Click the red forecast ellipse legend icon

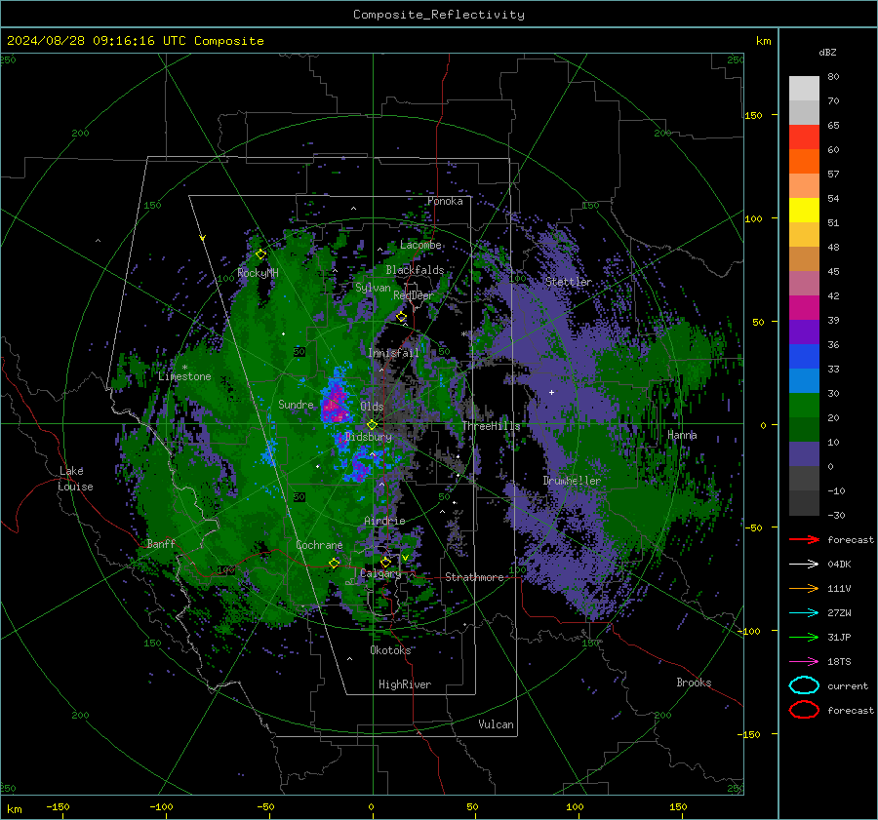click(x=804, y=710)
